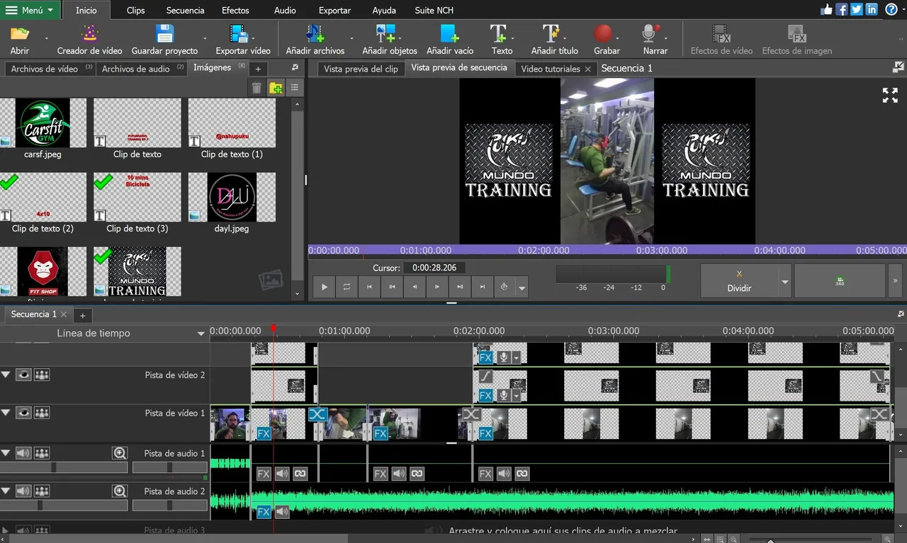Hide Pista de vídeo 2 using eye icon
Viewport: 907px width, 543px height.
coord(24,375)
